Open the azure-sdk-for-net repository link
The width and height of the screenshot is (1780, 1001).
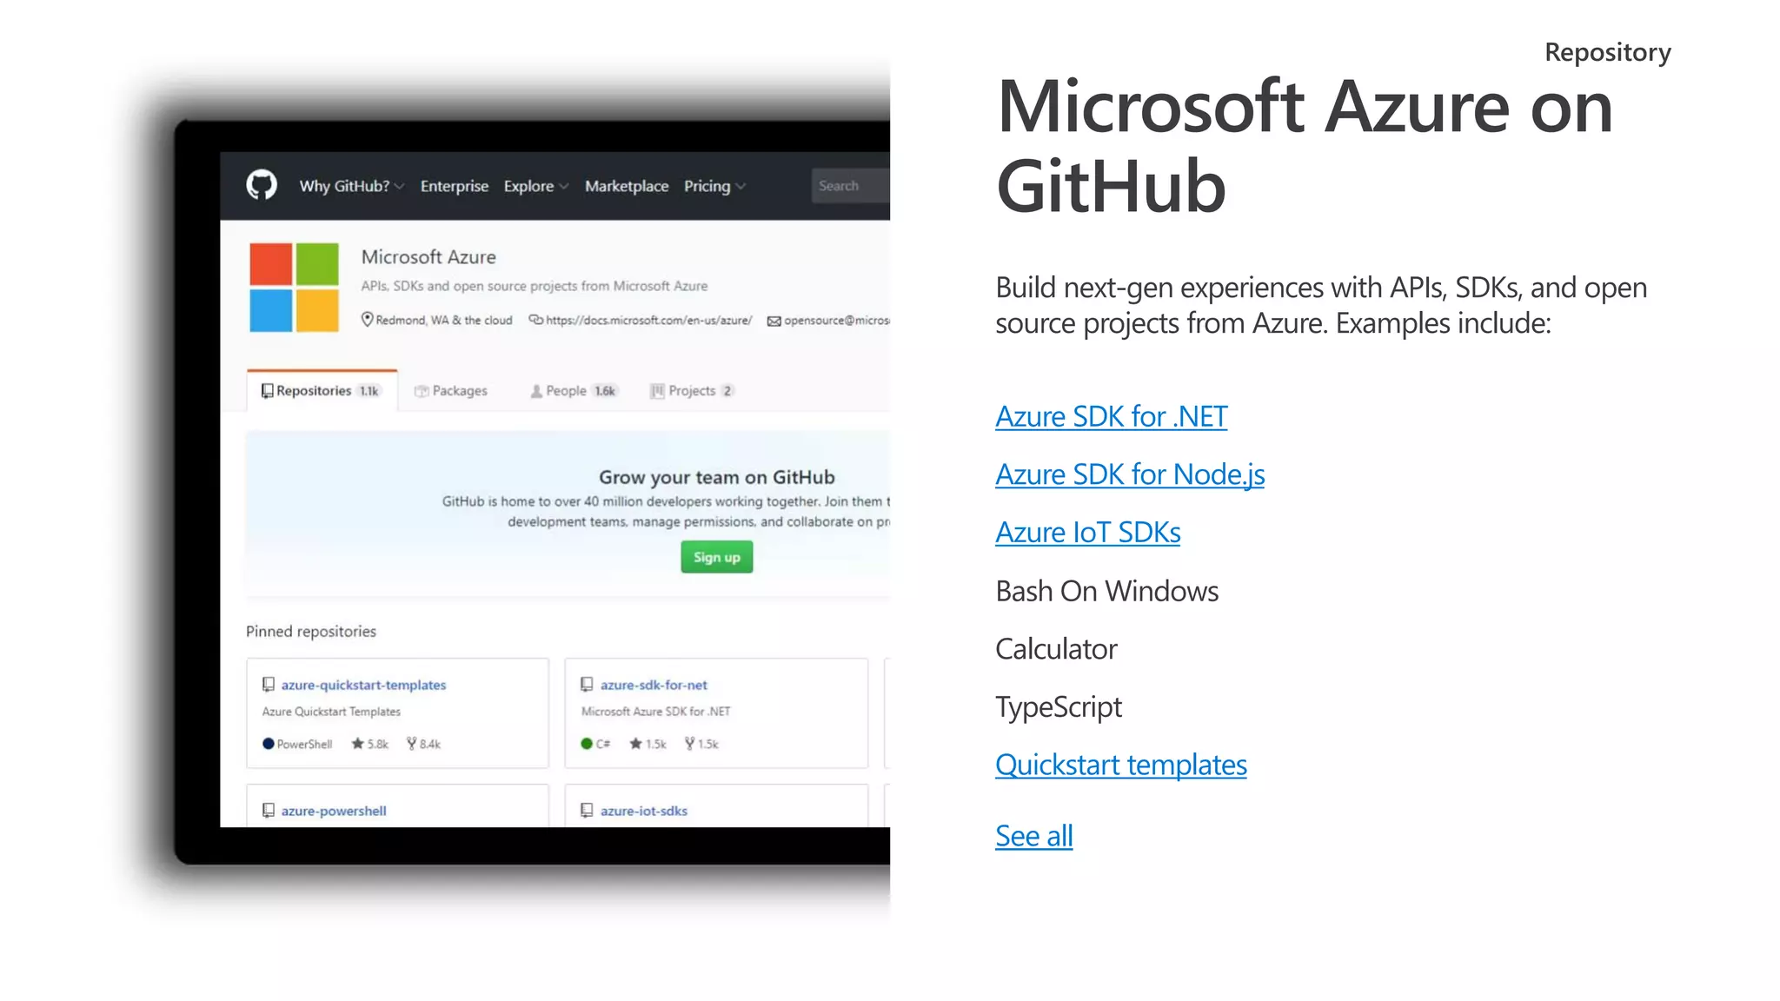[x=654, y=685]
